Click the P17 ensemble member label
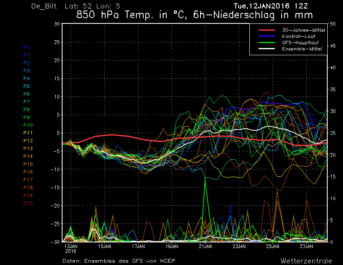Viewport: 343px width, 265px height. 28,180
